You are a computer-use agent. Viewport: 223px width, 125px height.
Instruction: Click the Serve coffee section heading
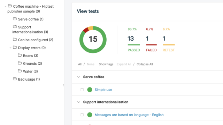(94, 77)
